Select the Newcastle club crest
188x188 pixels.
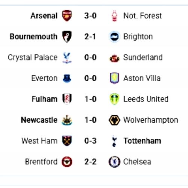(x=67, y=120)
